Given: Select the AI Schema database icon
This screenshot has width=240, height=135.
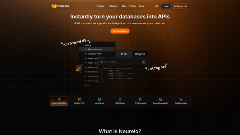Looking at the screenshot, I should pyautogui.click(x=99, y=99).
